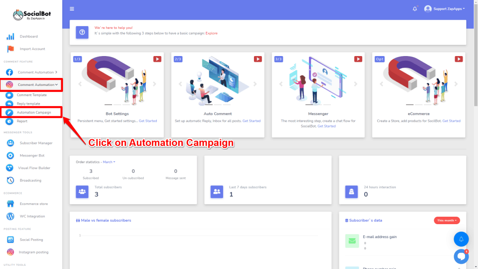The height and width of the screenshot is (269, 478).
Task: Open Report submenu item
Action: click(22, 121)
